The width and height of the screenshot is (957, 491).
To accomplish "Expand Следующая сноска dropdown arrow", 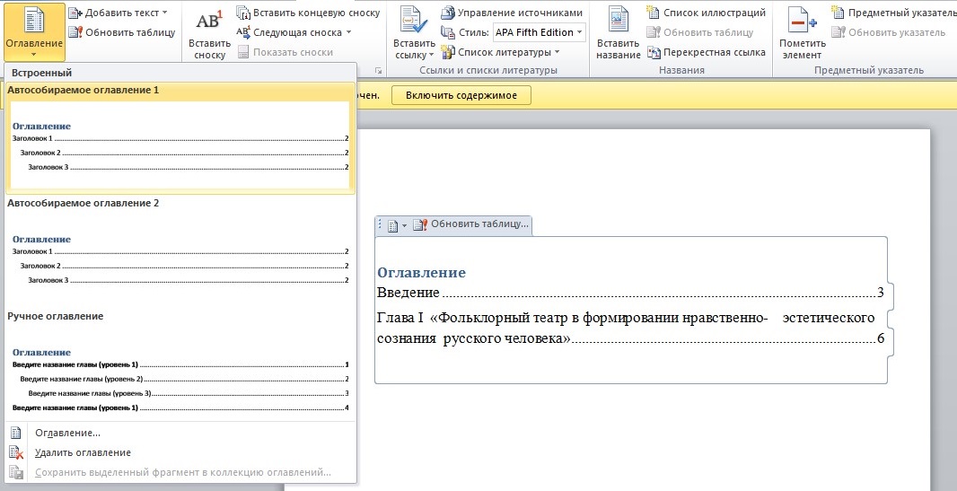I will [347, 33].
